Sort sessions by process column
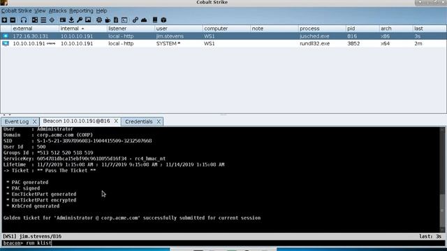This screenshot has width=447, height=251. click(322, 29)
